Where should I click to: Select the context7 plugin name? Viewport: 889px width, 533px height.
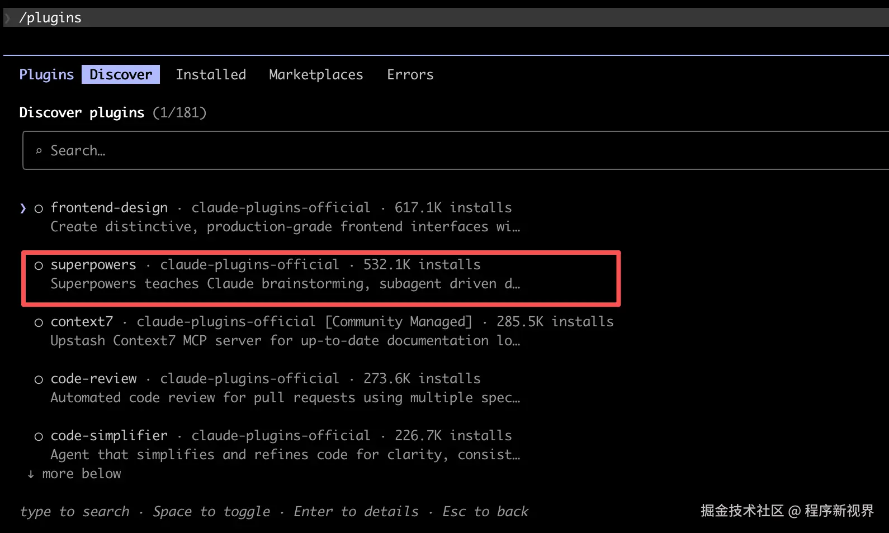tap(82, 321)
